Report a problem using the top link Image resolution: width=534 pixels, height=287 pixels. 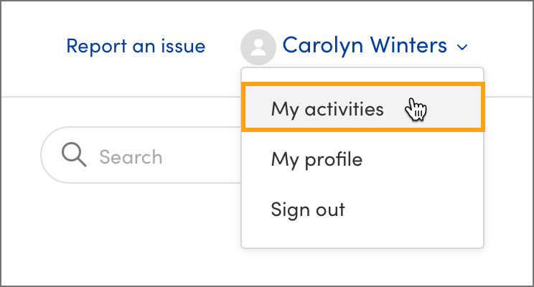(x=136, y=47)
